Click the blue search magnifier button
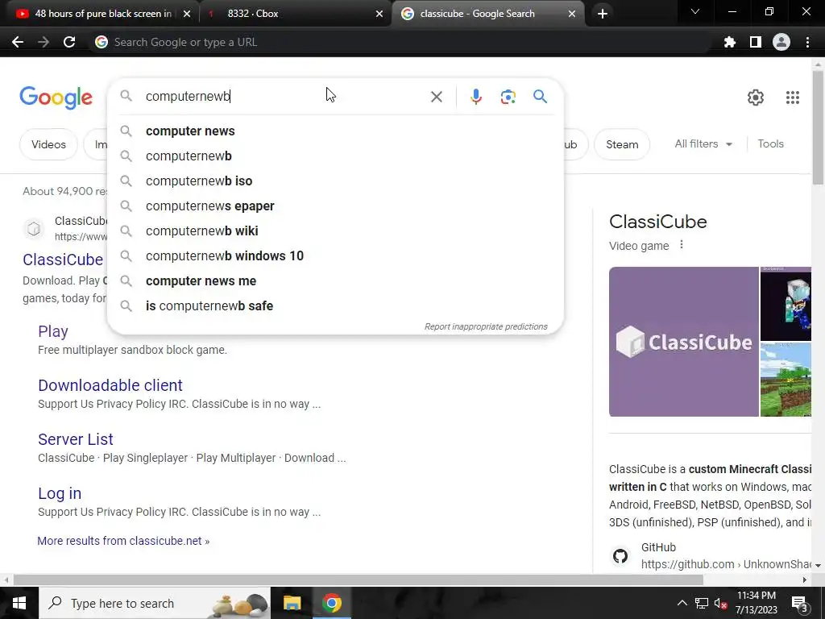This screenshot has height=619, width=825. point(540,97)
